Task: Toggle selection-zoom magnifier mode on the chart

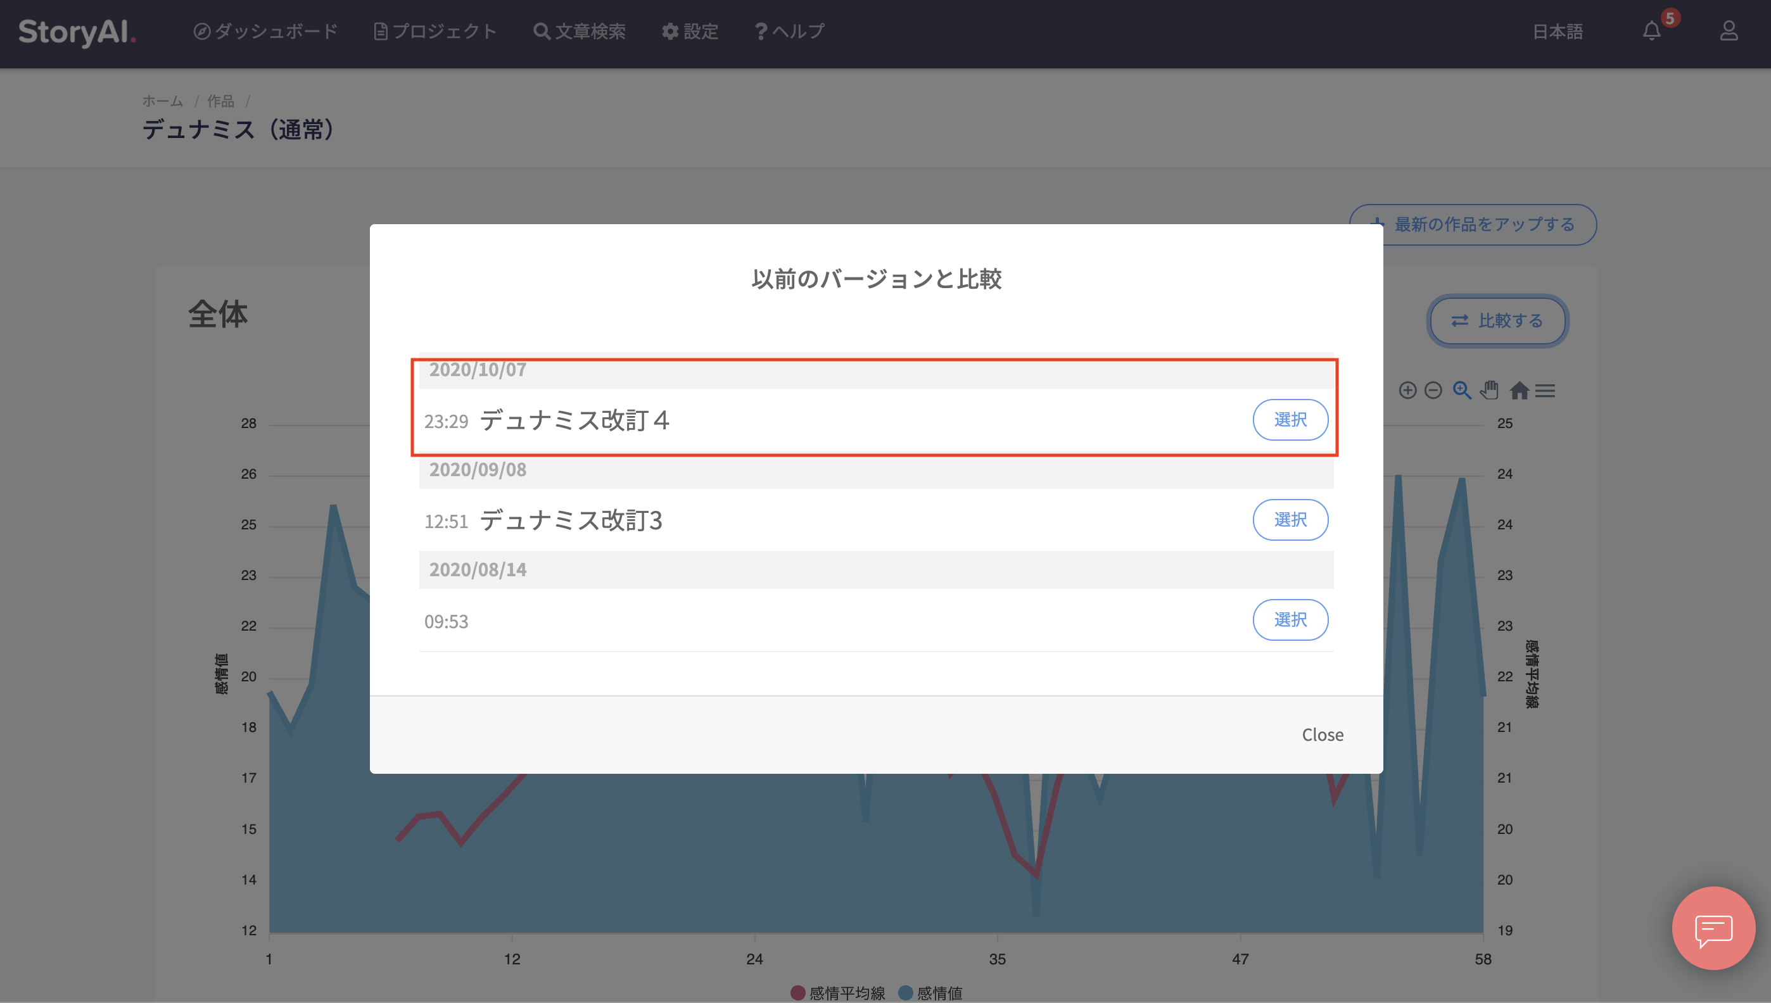Action: click(x=1461, y=391)
